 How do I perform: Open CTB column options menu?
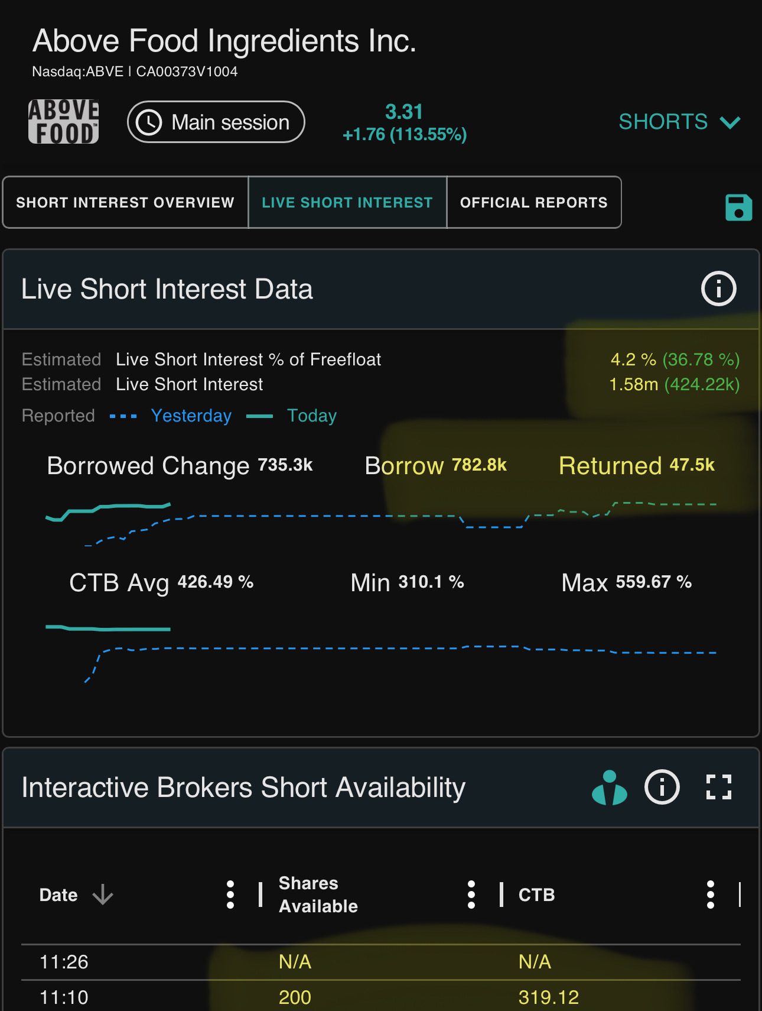(710, 895)
